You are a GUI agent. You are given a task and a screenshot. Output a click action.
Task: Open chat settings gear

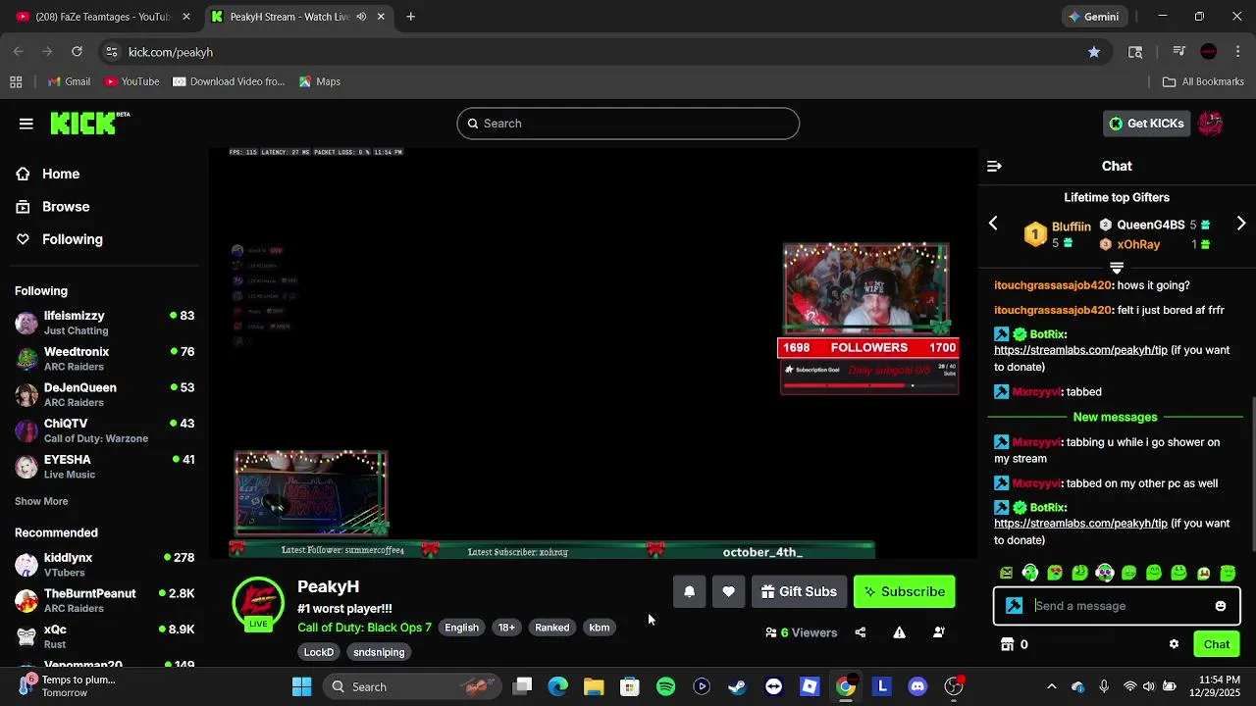1174,644
